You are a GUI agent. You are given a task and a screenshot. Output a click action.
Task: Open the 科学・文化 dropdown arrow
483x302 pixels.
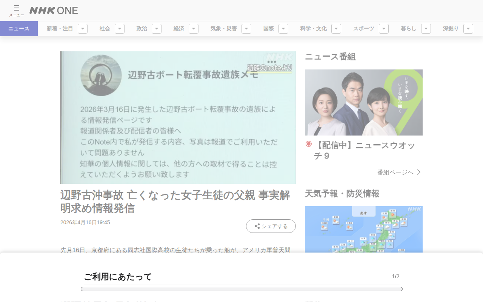[x=336, y=29]
